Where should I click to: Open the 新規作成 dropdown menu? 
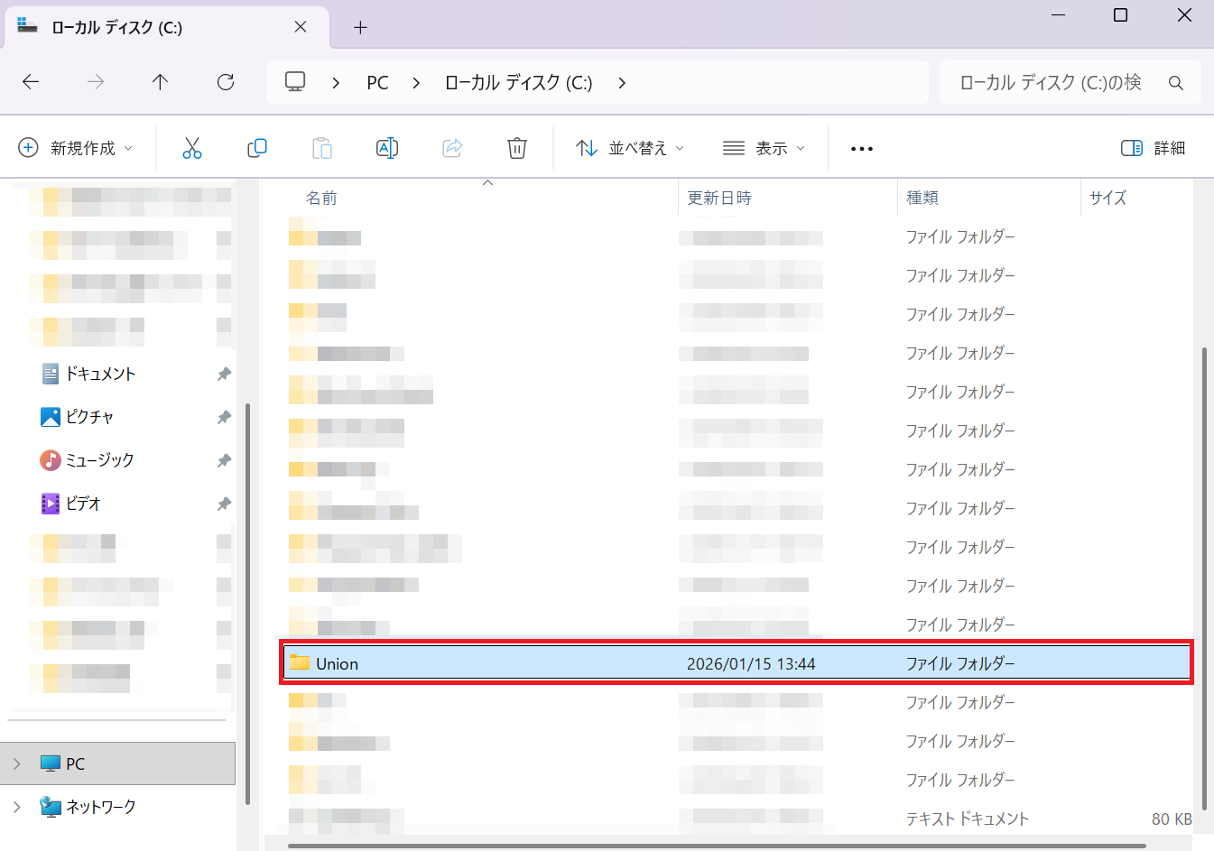(x=76, y=148)
